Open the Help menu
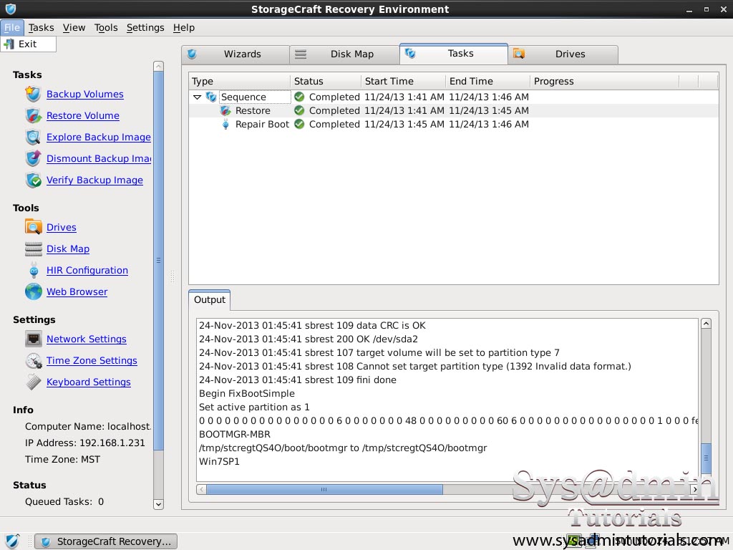The image size is (733, 550). pyautogui.click(x=184, y=28)
